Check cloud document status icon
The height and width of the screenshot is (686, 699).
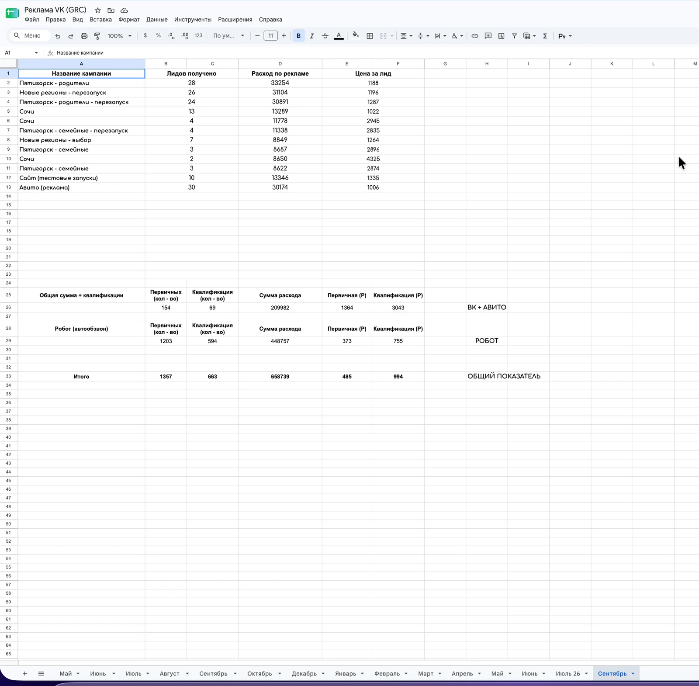124,10
